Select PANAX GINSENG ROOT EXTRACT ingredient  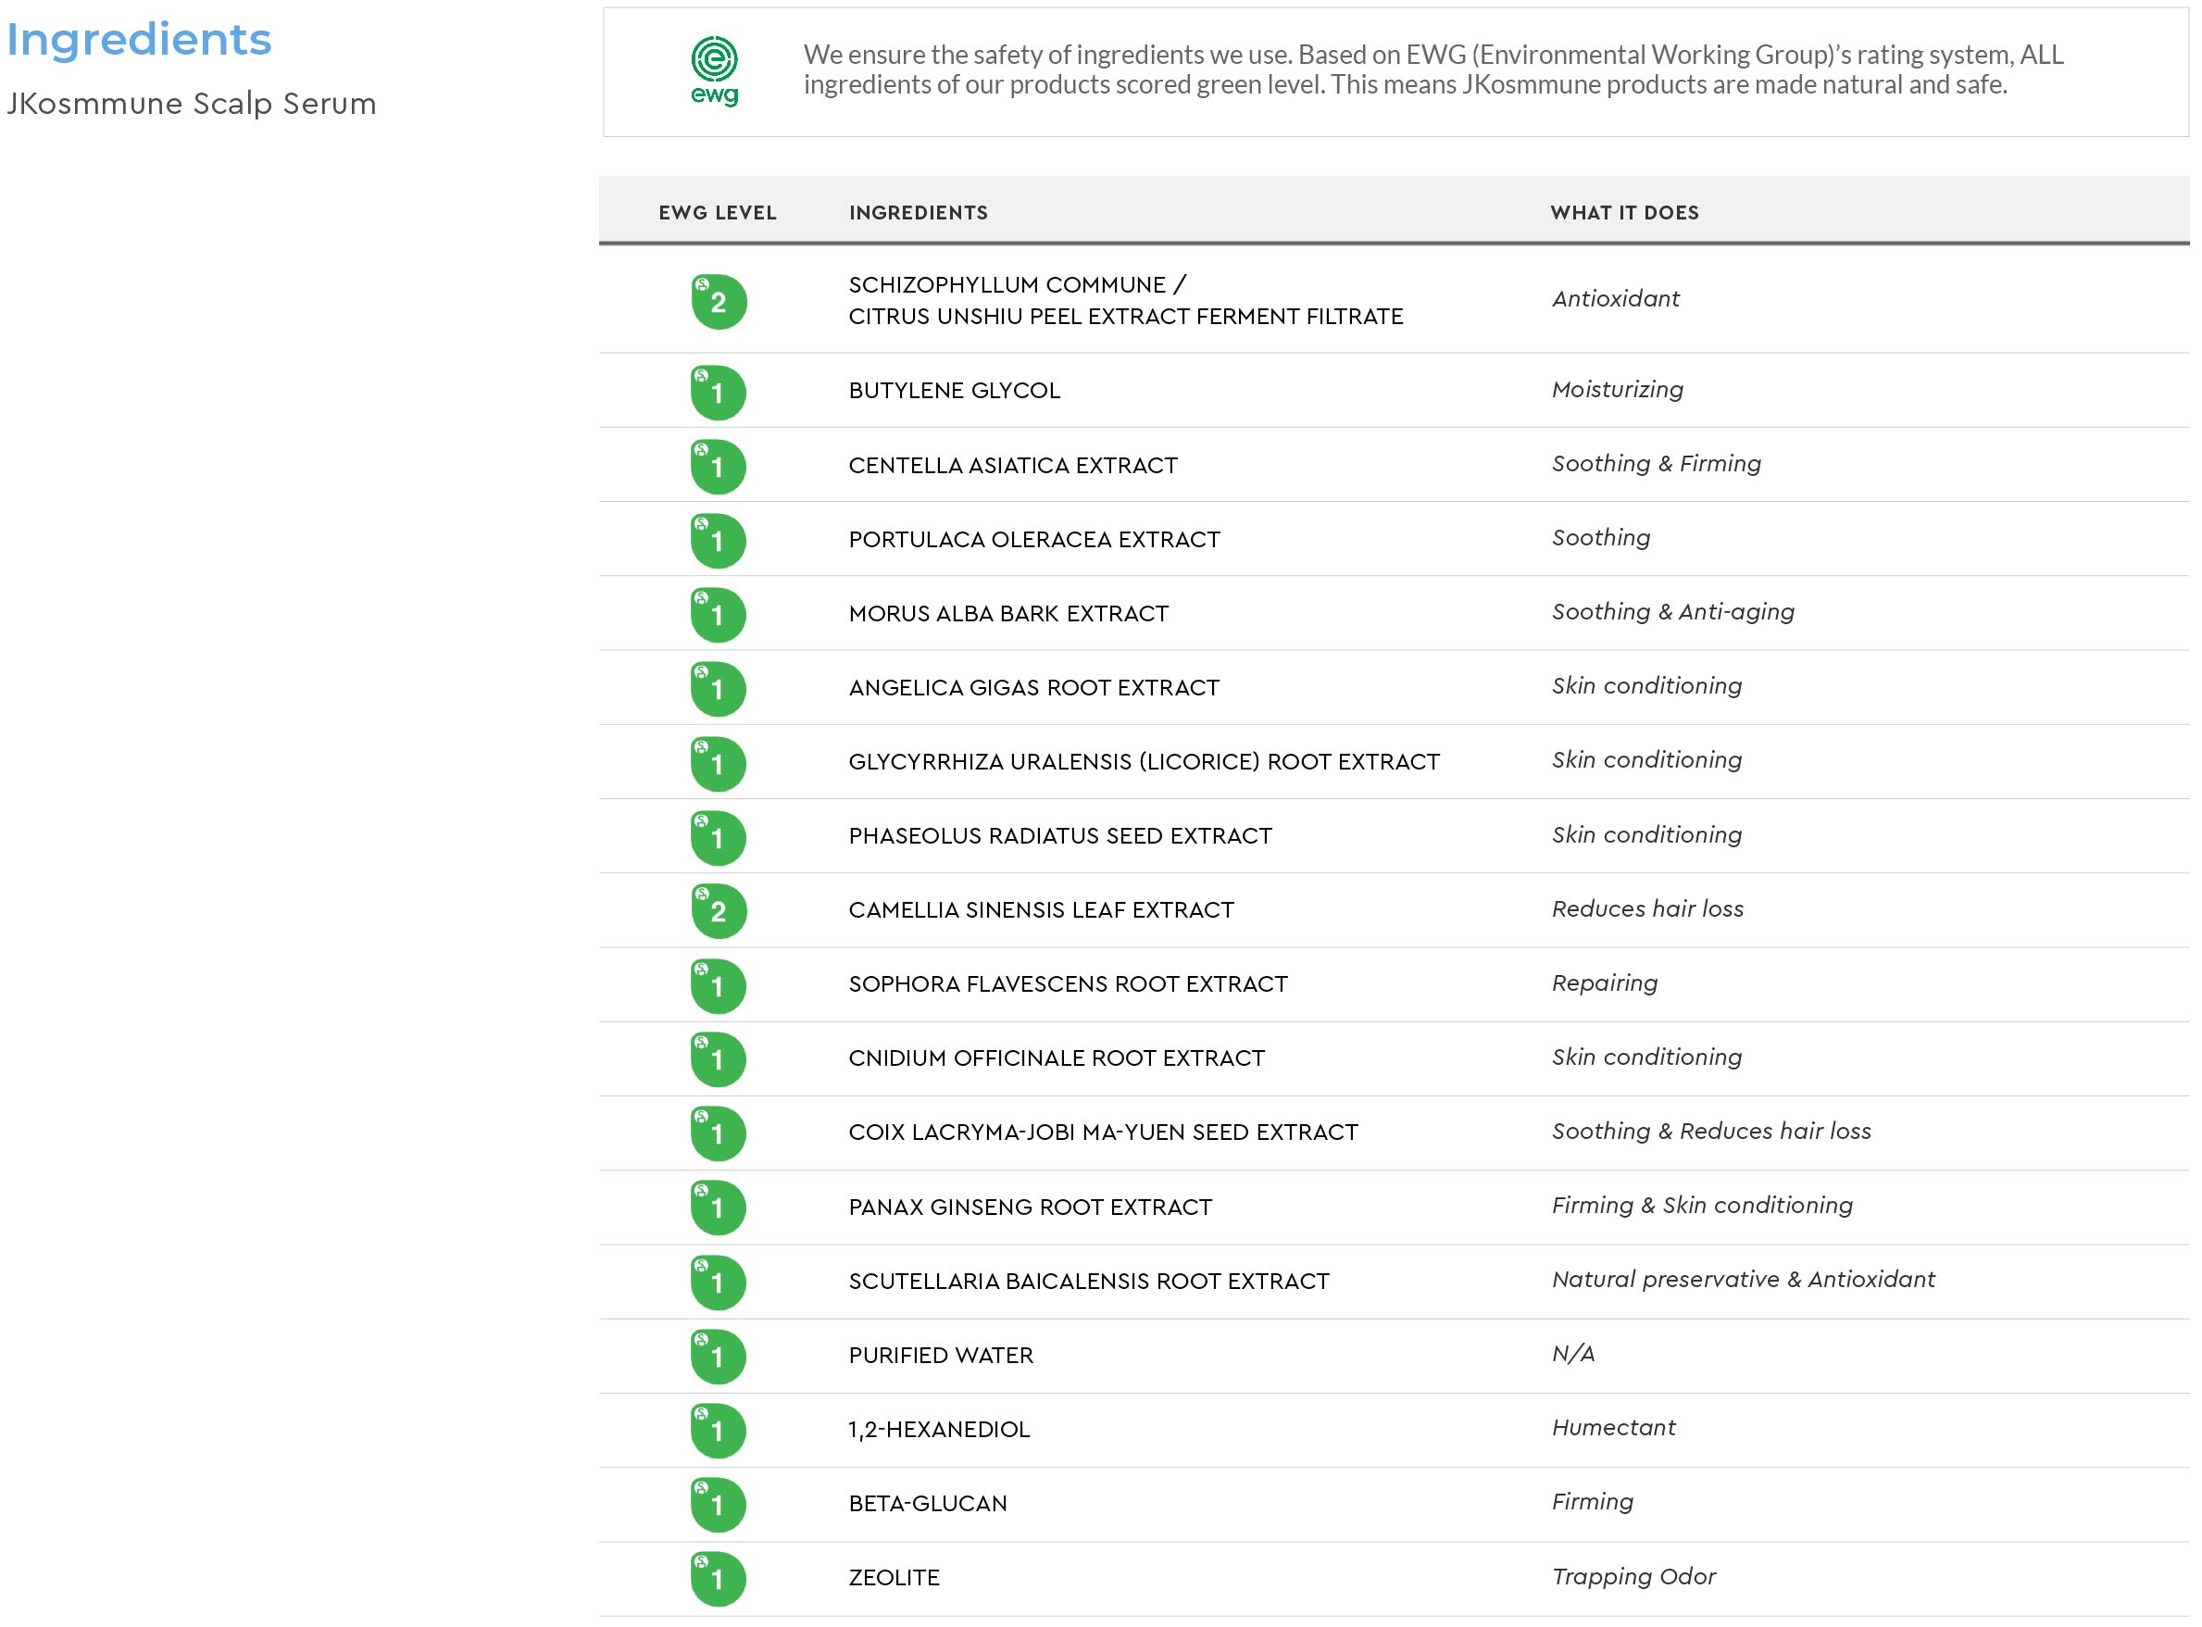click(x=1030, y=1208)
